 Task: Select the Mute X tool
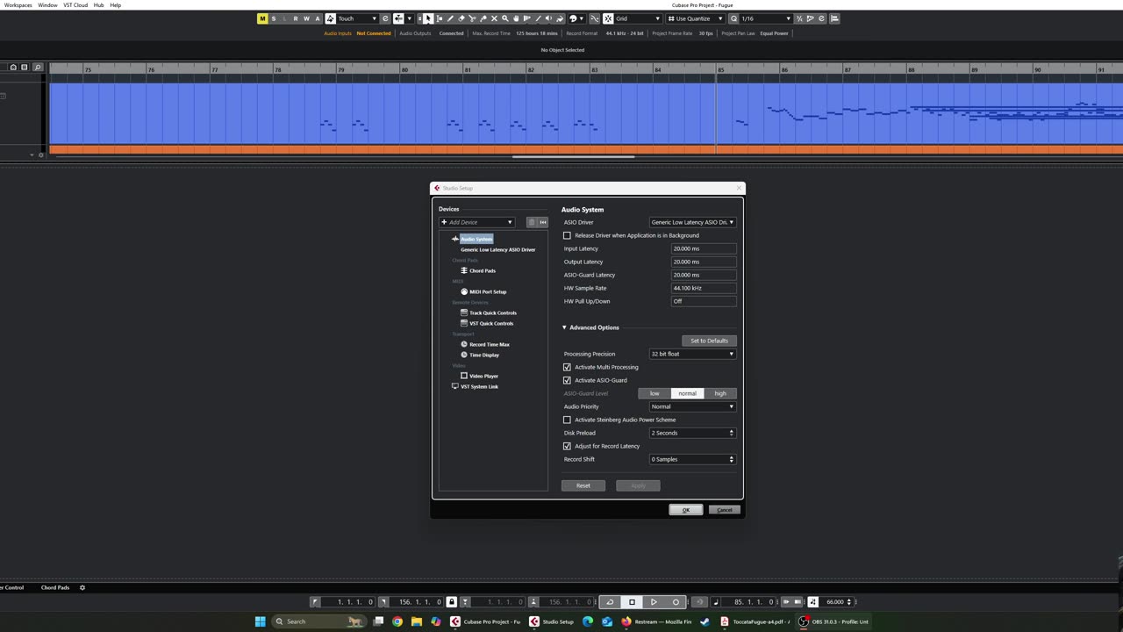[x=494, y=18]
